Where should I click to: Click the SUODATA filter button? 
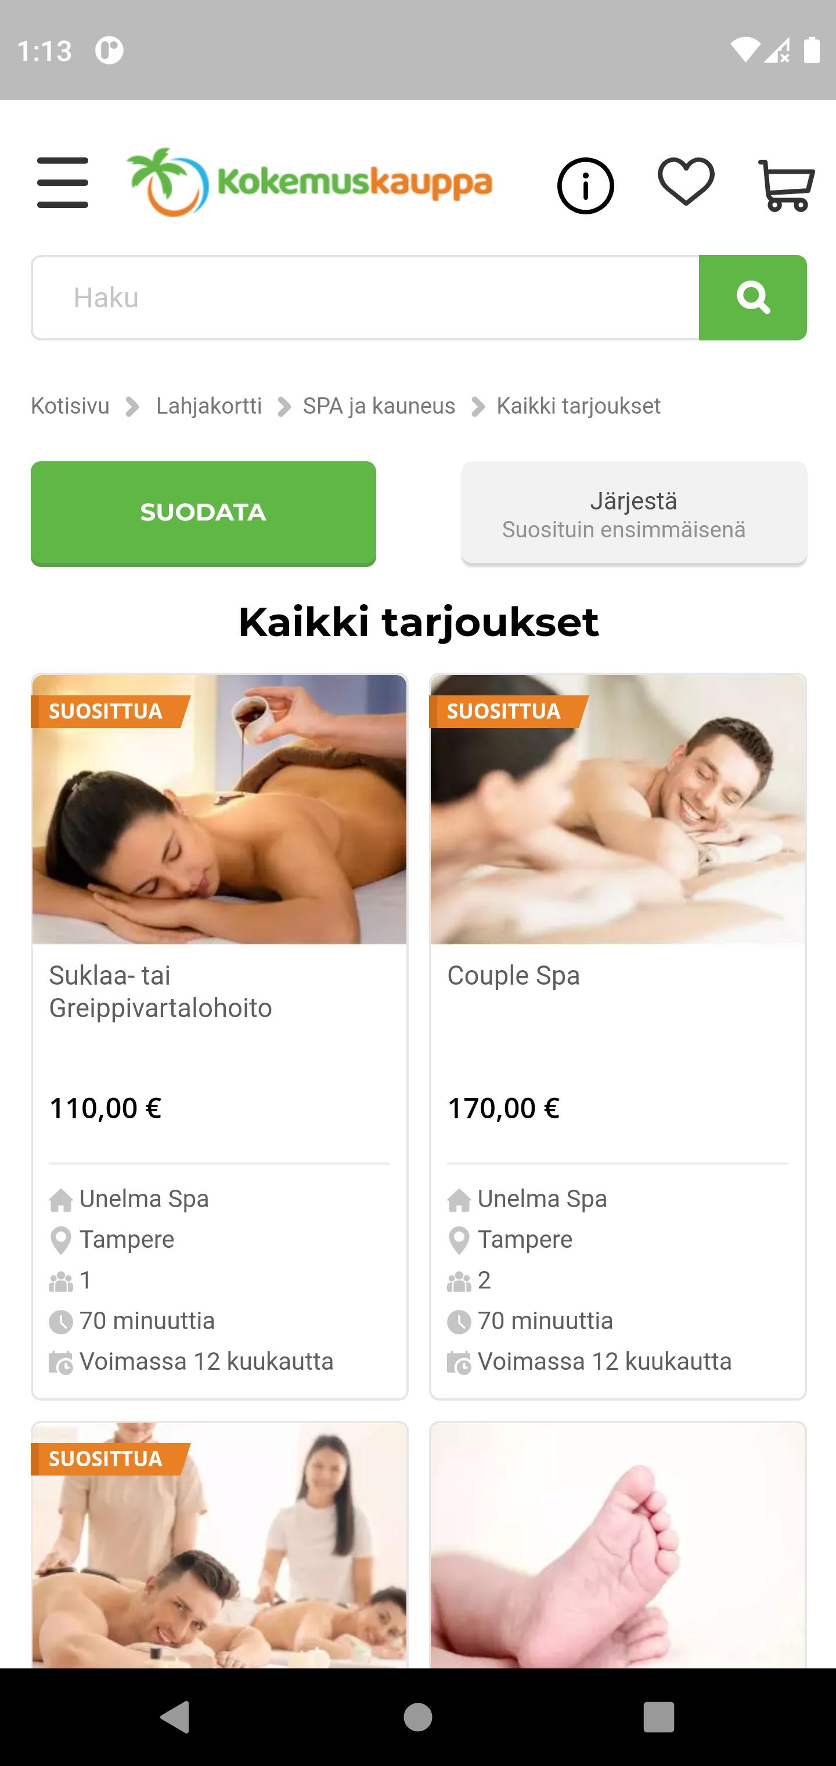click(204, 514)
